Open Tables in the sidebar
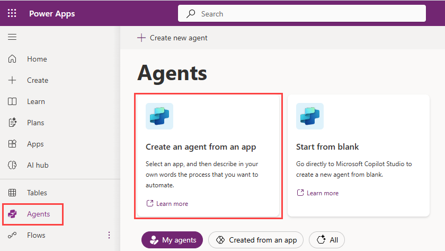Viewport: 445px width, 251px height. click(x=37, y=193)
